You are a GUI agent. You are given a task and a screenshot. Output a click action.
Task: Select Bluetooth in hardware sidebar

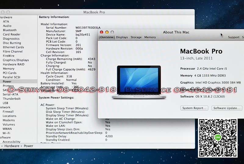point(10,30)
